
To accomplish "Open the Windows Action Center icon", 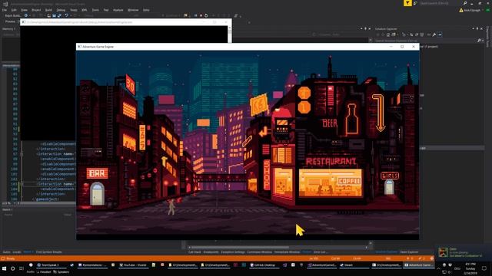I will coord(484,268).
